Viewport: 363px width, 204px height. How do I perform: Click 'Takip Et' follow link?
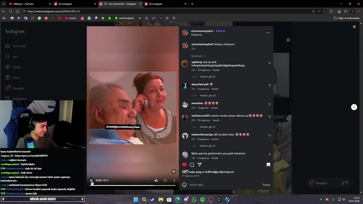pyautogui.click(x=220, y=31)
